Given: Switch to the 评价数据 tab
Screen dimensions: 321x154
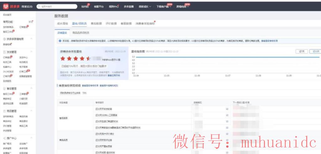Looking at the screenshot, I should pyautogui.click(x=111, y=24).
